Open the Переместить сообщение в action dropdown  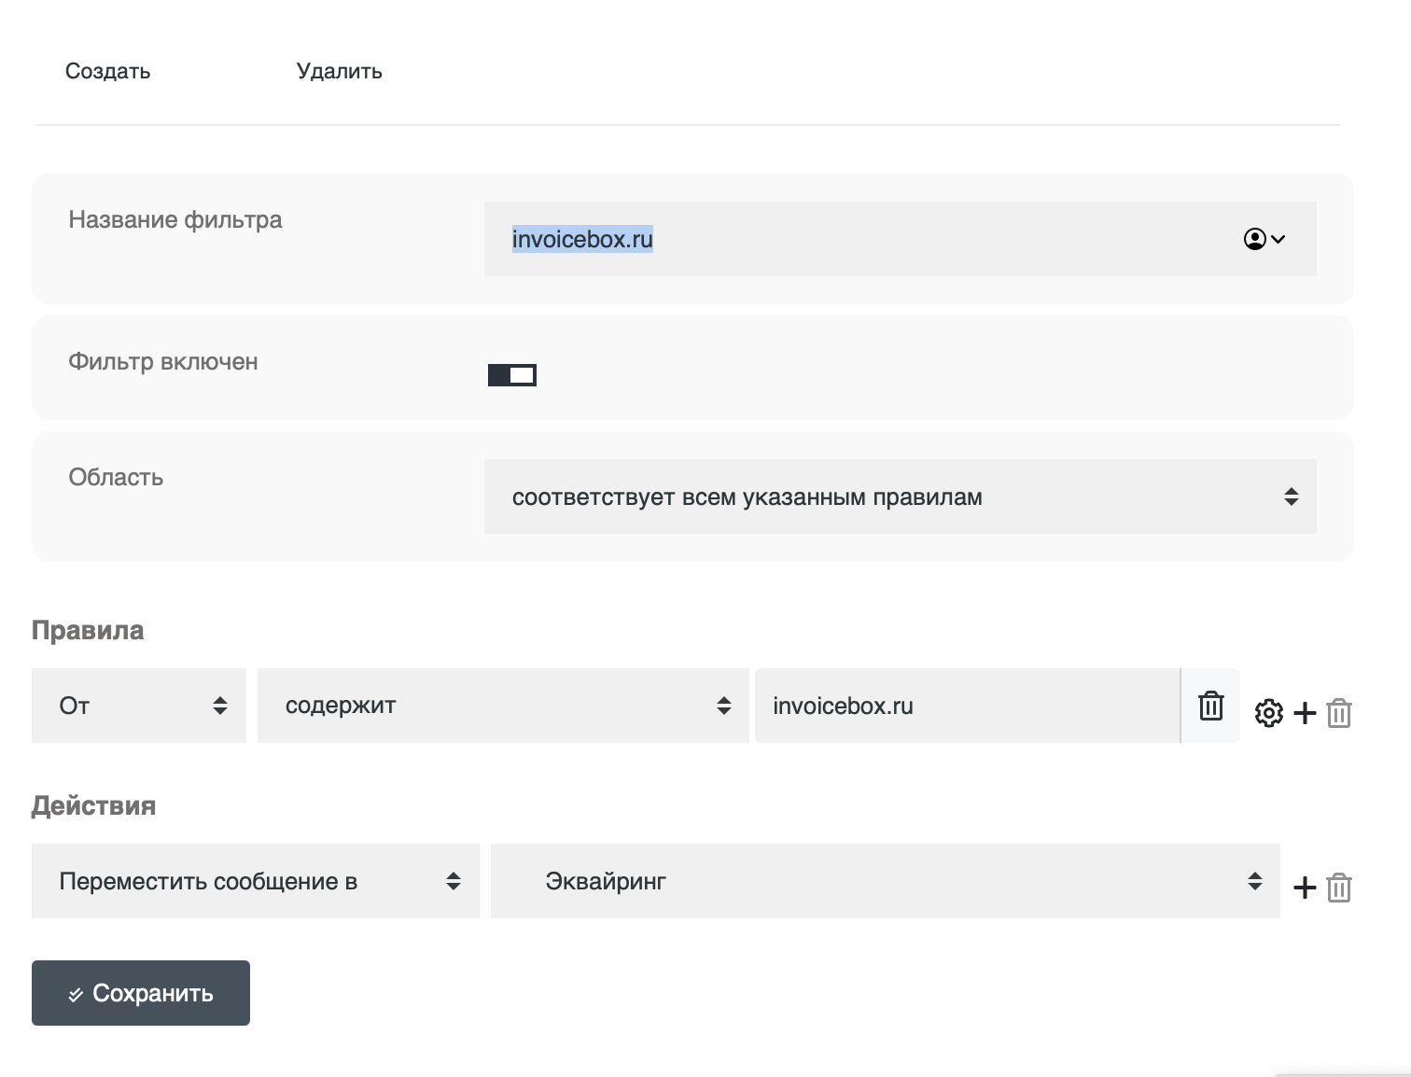[x=255, y=881]
